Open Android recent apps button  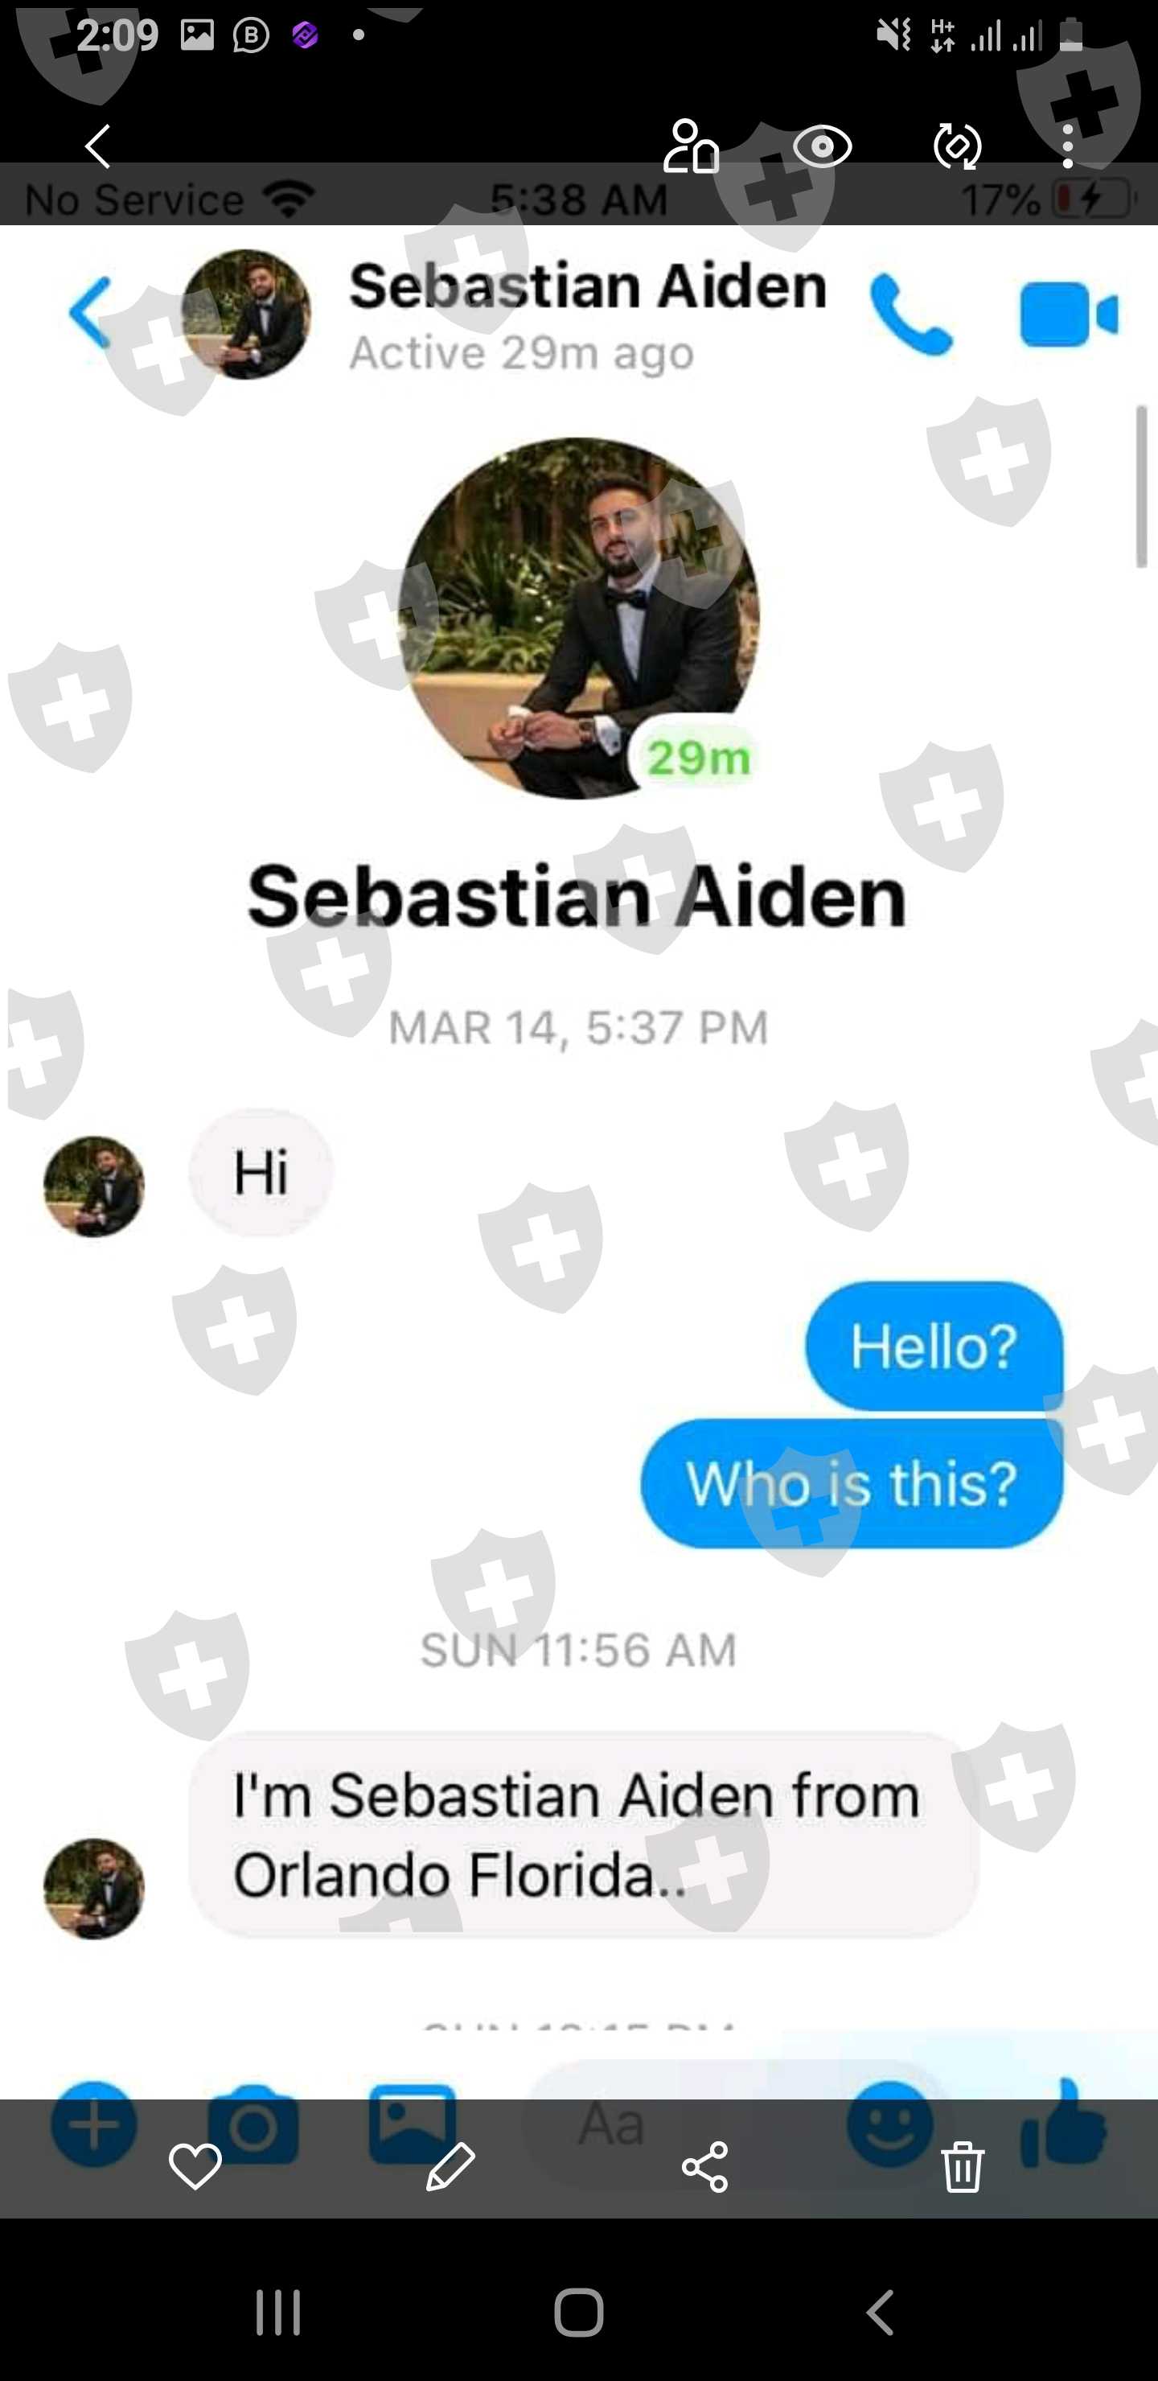coord(278,2313)
